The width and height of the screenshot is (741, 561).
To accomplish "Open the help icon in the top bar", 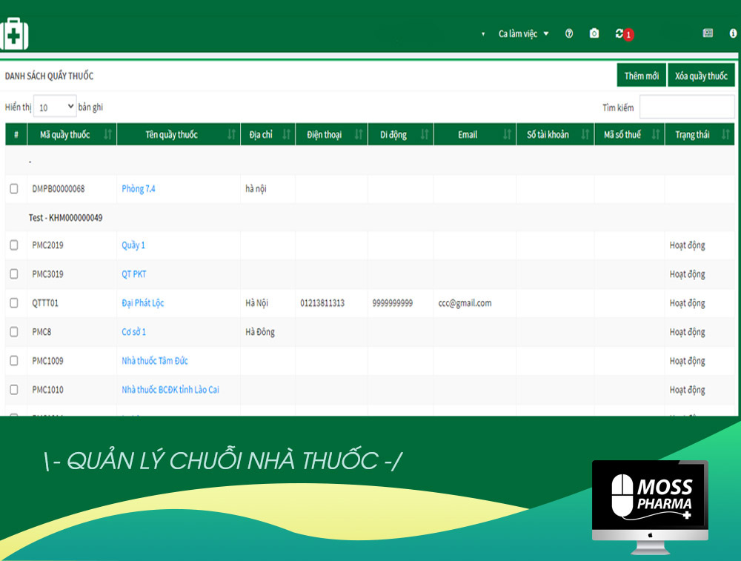I will point(568,33).
